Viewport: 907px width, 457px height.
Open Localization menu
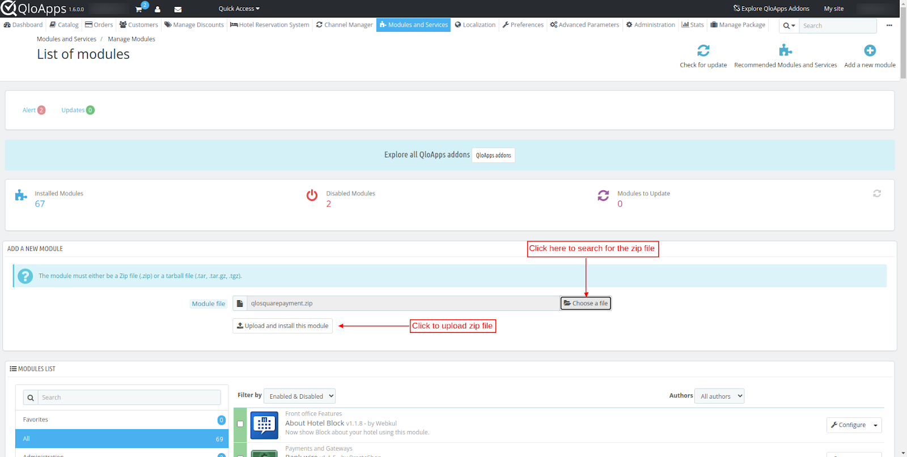[x=475, y=25]
